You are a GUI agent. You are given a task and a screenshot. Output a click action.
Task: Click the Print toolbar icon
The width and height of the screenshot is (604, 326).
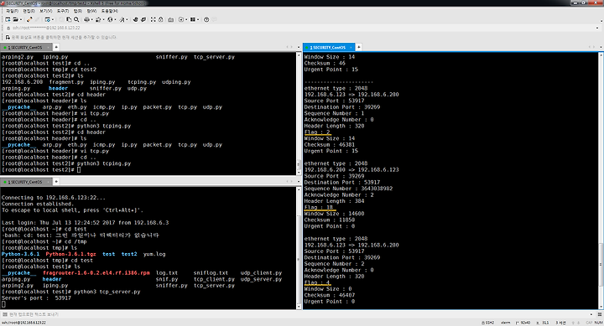86,19
